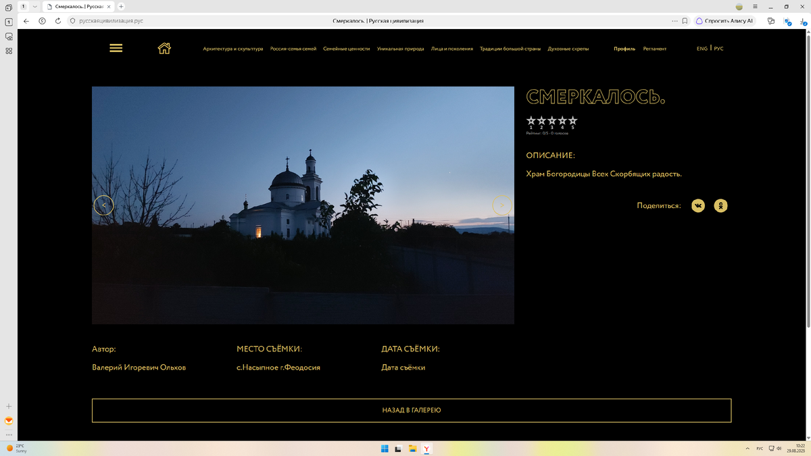Image resolution: width=811 pixels, height=456 pixels.
Task: Click the НАЗАД В ГАЛЕРЕЮ button
Action: 412,411
